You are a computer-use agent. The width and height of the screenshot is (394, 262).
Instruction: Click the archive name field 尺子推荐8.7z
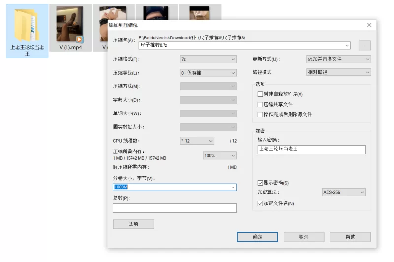point(244,45)
